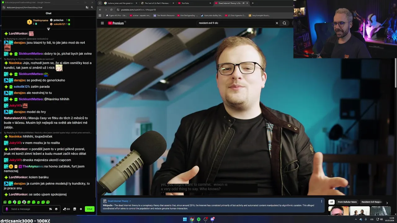Viewport: 397px width, 223px height.
Task: Click the YouTube page vertical scrollbar
Action: [396, 73]
